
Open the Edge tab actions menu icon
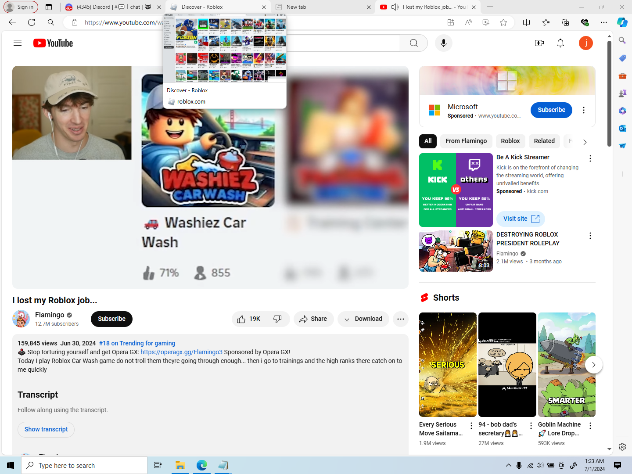click(49, 7)
